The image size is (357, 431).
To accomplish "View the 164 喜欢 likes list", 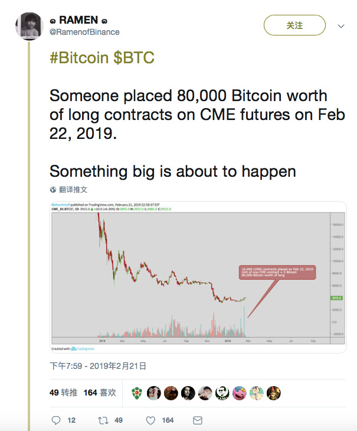I will [100, 393].
